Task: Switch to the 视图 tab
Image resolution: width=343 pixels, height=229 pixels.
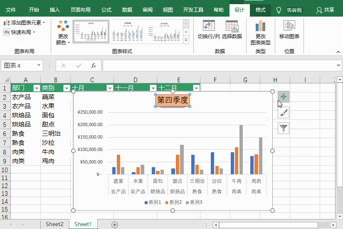Action: pyautogui.click(x=168, y=10)
